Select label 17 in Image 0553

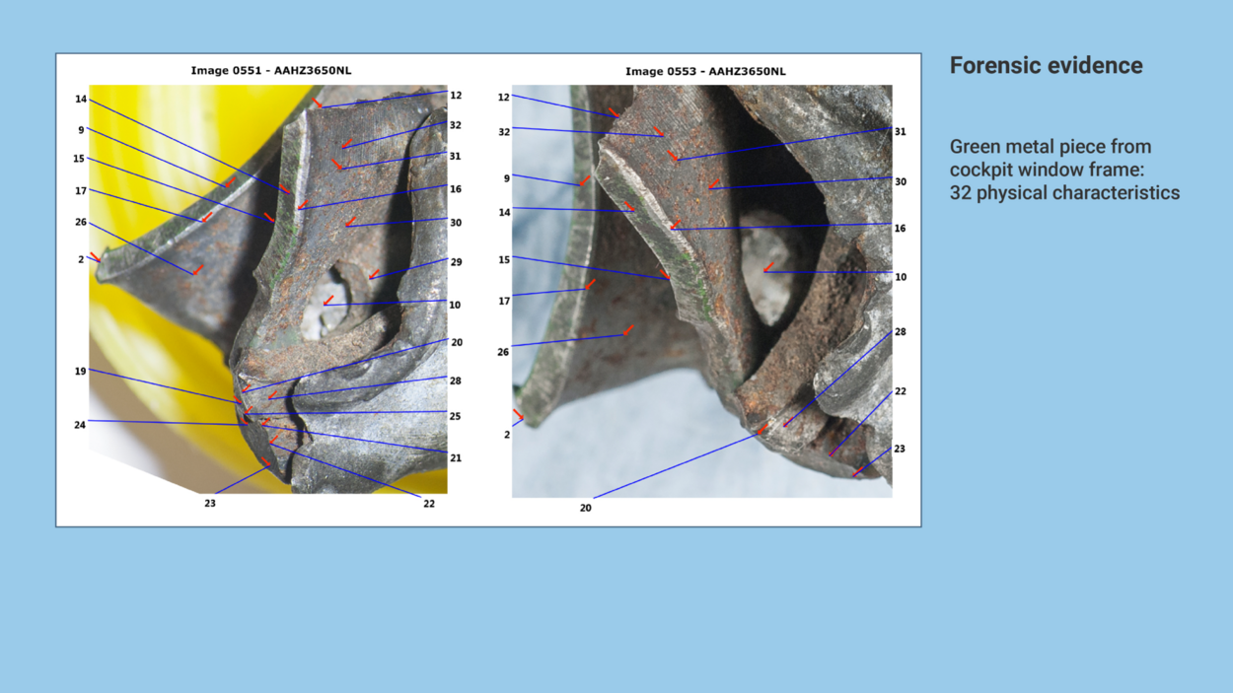point(504,302)
